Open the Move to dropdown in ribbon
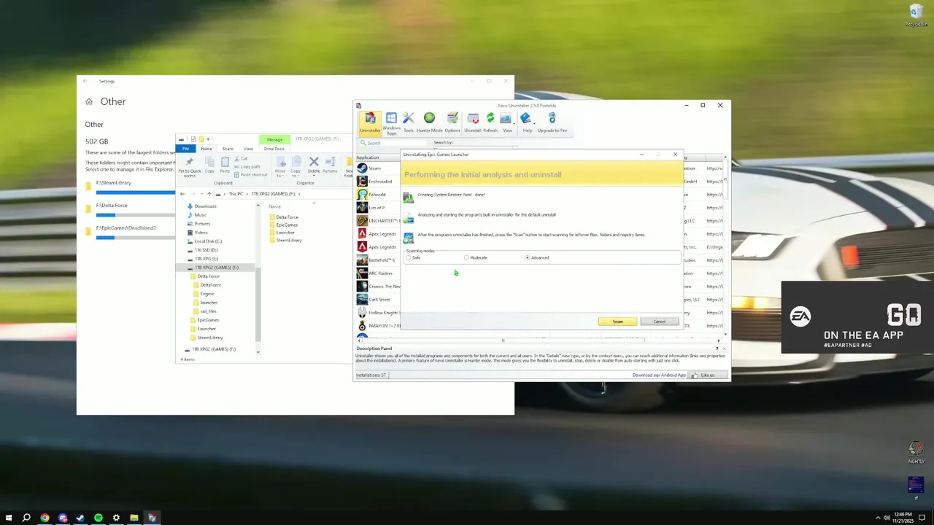The height and width of the screenshot is (525, 934). 280,167
